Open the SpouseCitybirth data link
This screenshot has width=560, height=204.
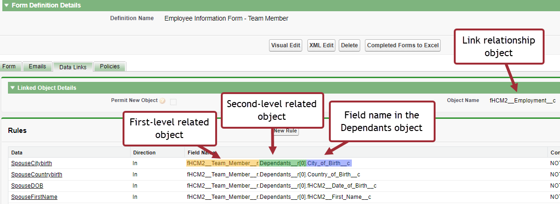pos(31,163)
